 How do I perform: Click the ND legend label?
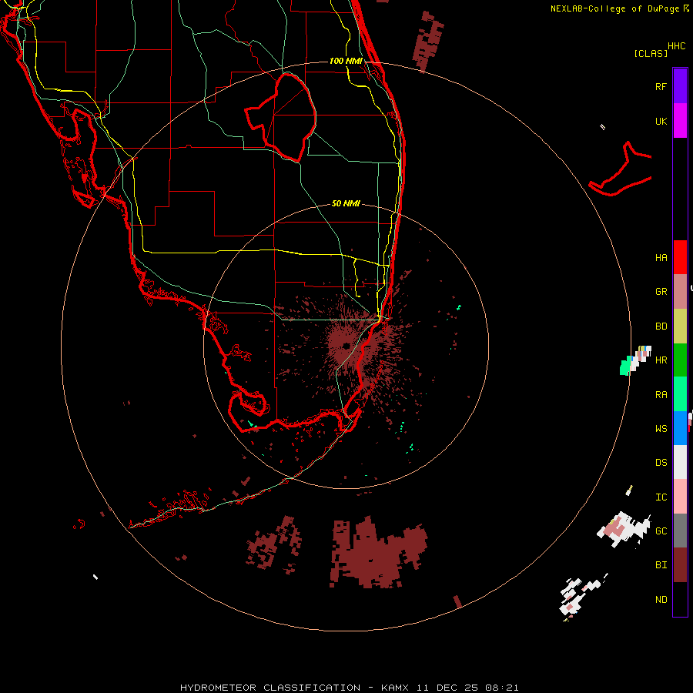[x=661, y=600]
